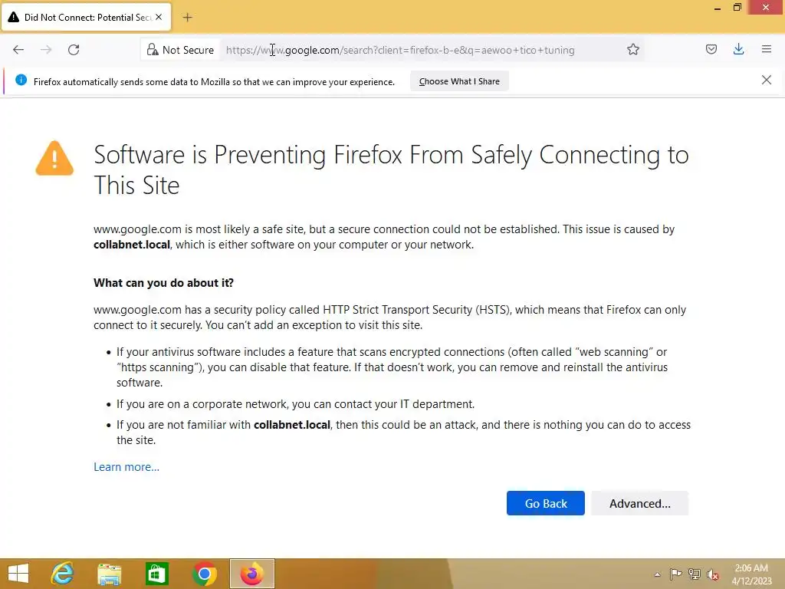Click the muted volume tray icon
785x589 pixels.
click(713, 574)
